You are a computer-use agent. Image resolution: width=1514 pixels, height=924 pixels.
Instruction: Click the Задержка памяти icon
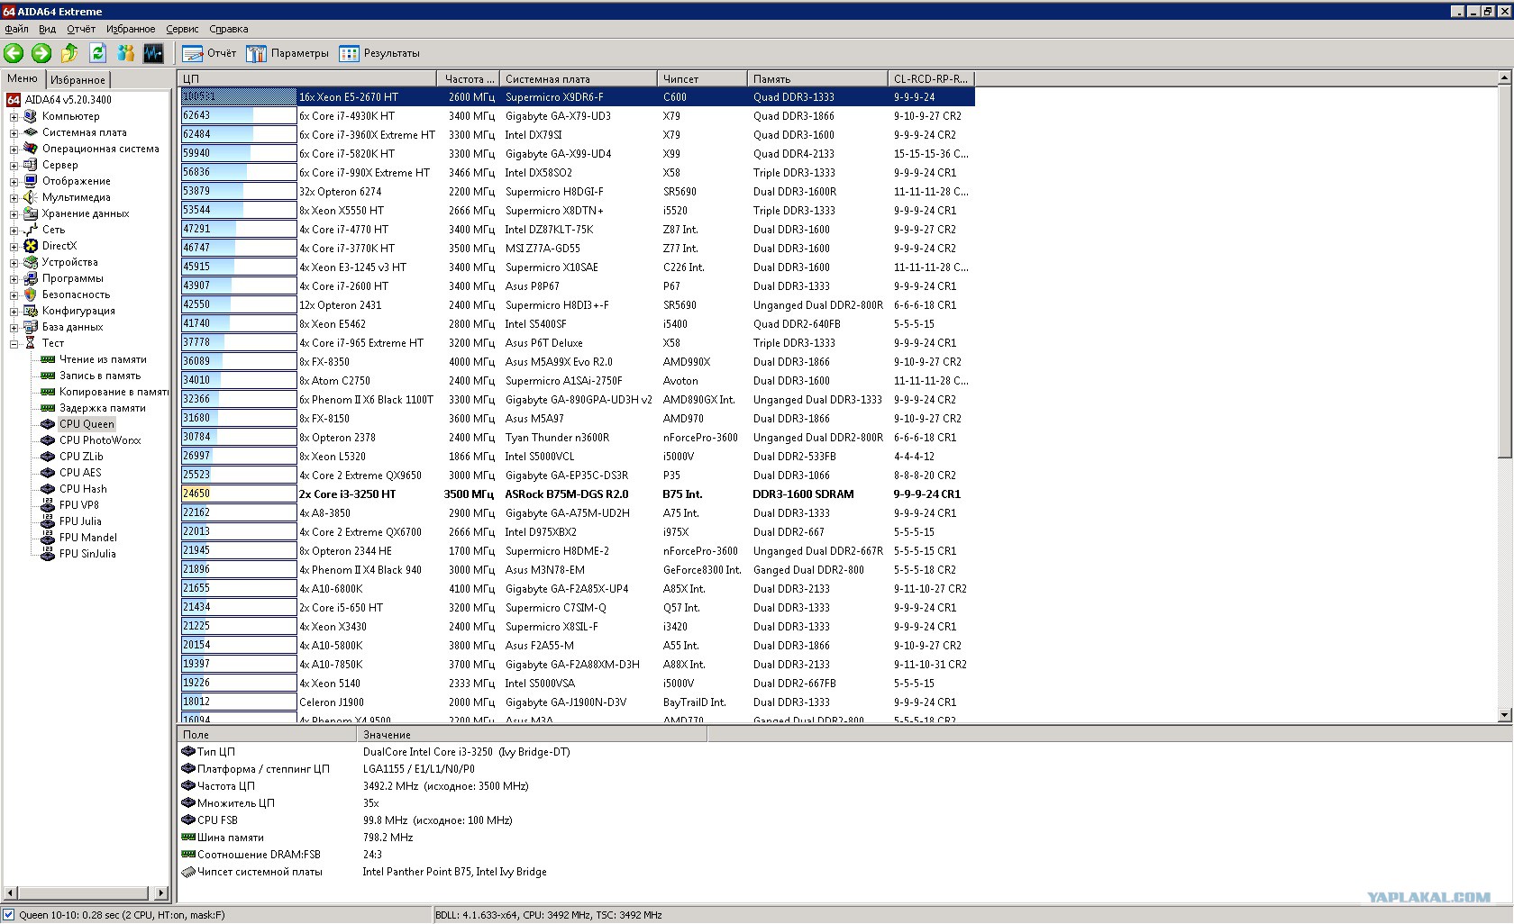coord(48,408)
